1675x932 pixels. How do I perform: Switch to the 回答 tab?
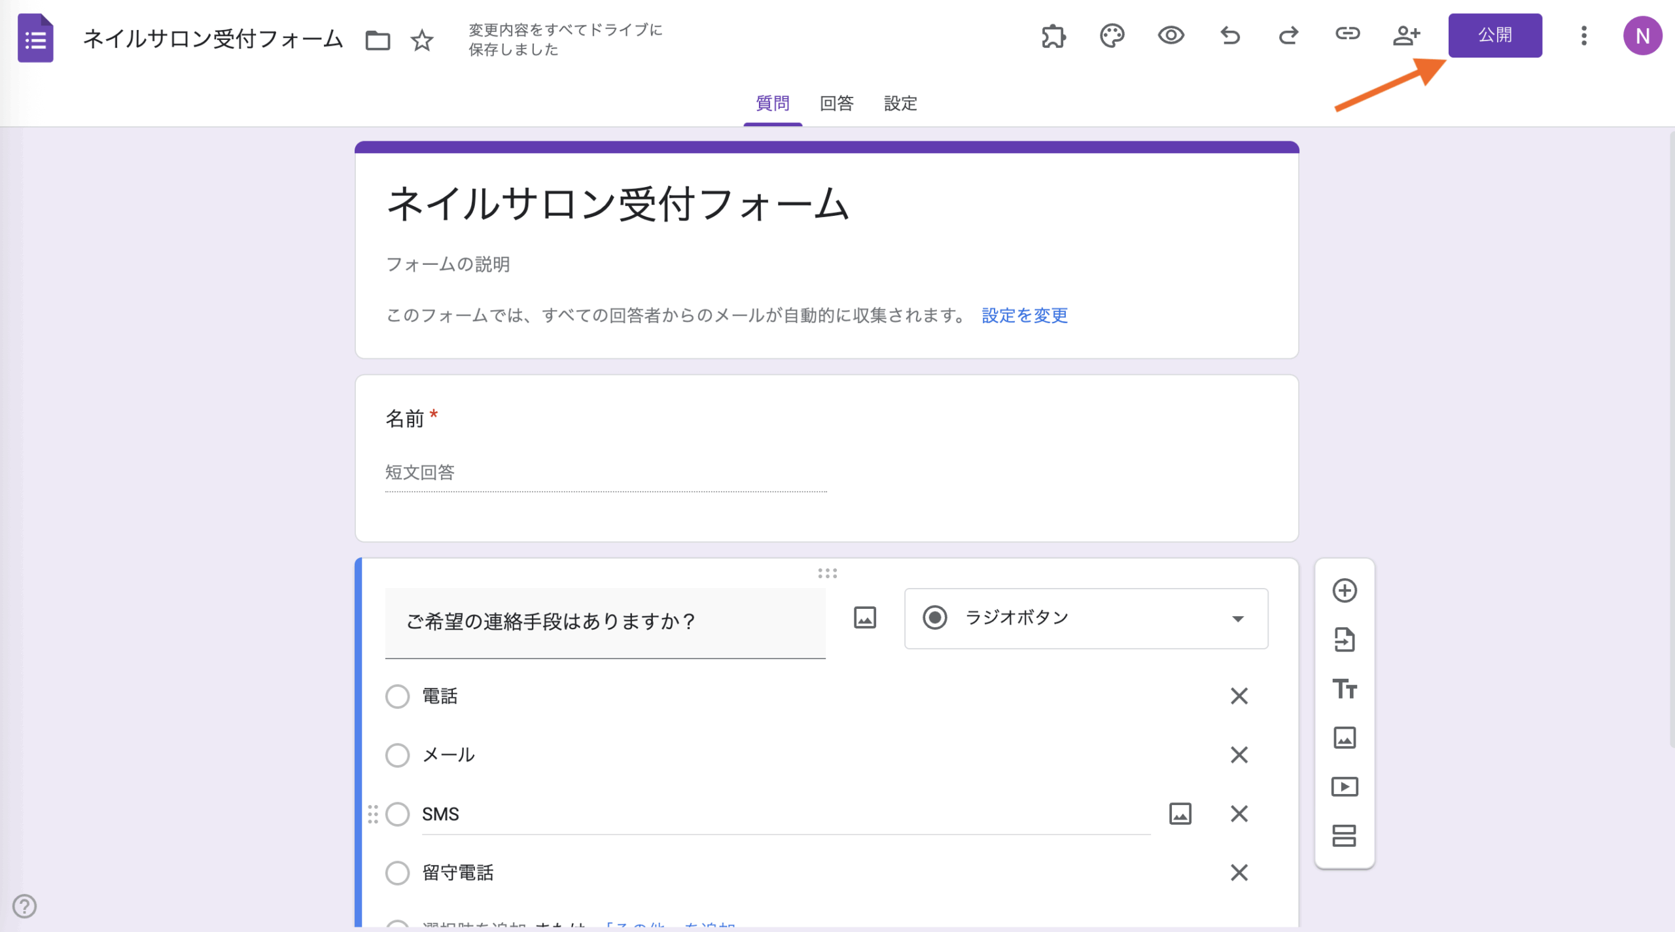(x=836, y=103)
